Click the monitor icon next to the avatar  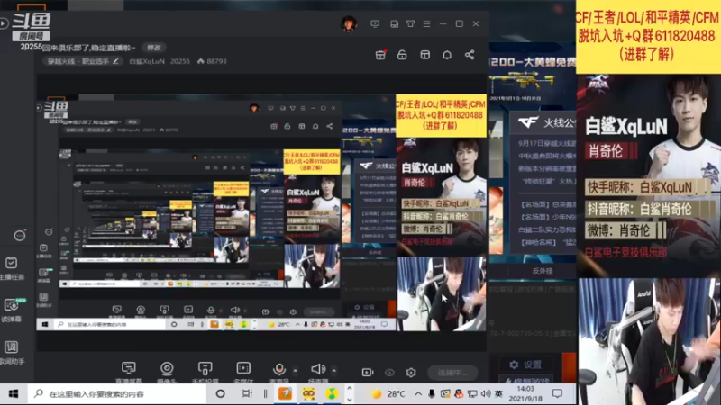coord(375,23)
